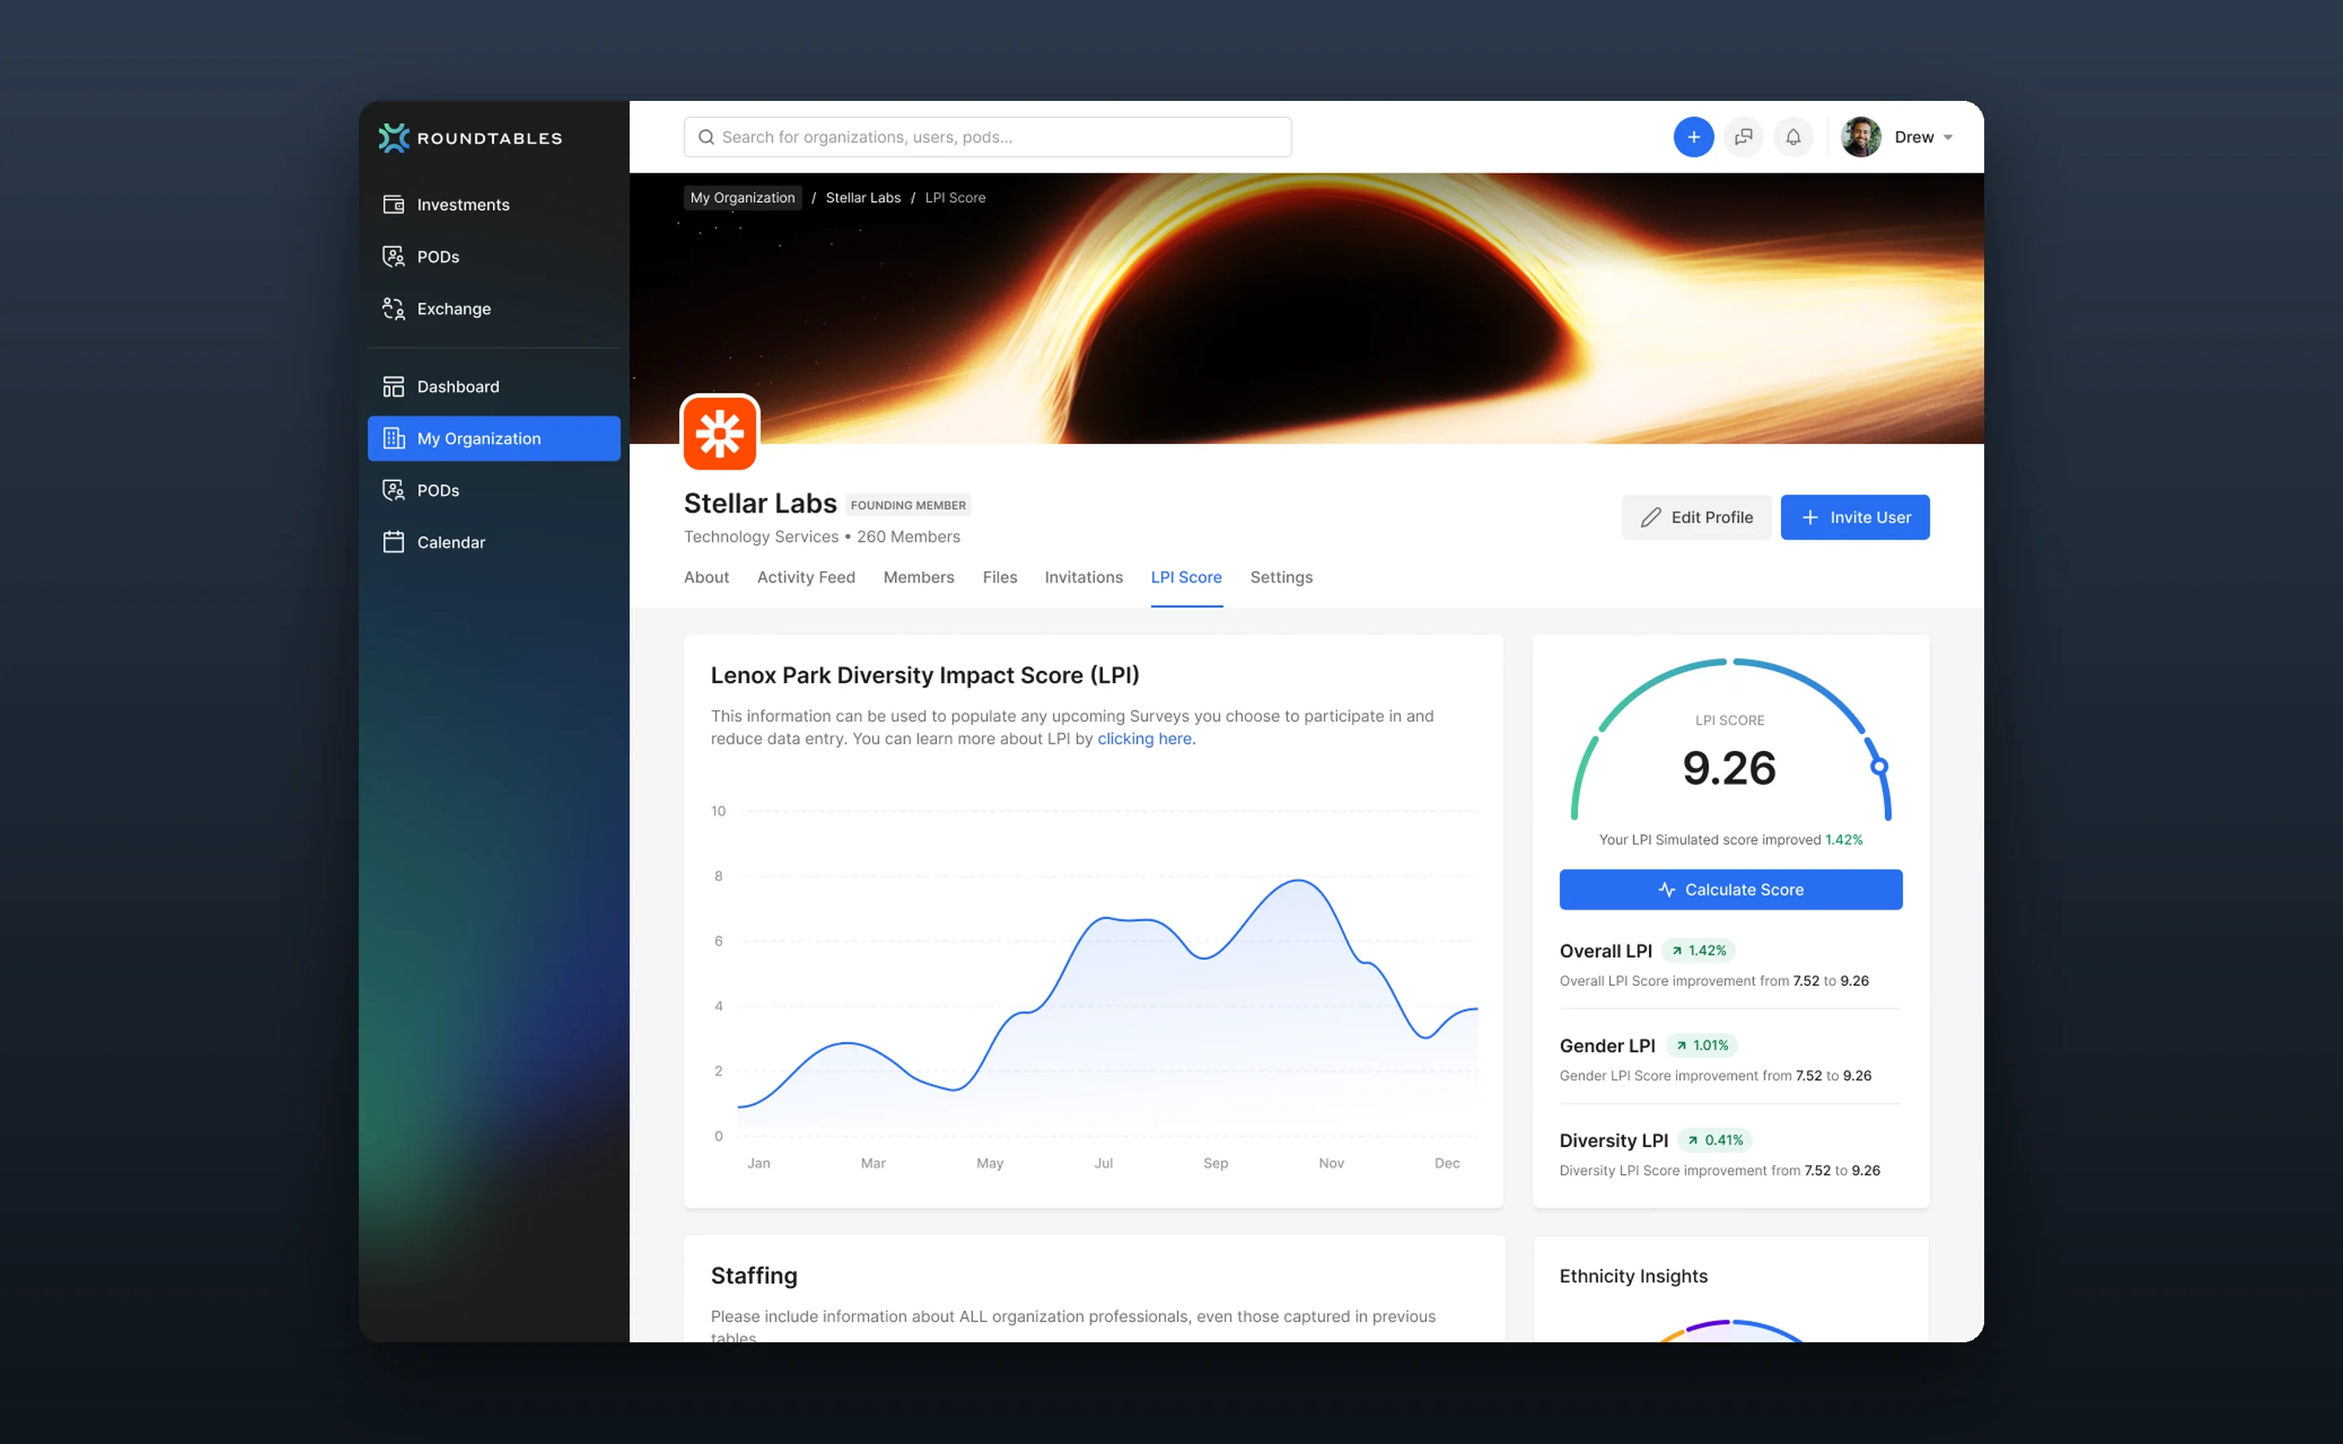Open the PODs item below Investments
Viewport: 2343px width, 1444px height.
494,256
